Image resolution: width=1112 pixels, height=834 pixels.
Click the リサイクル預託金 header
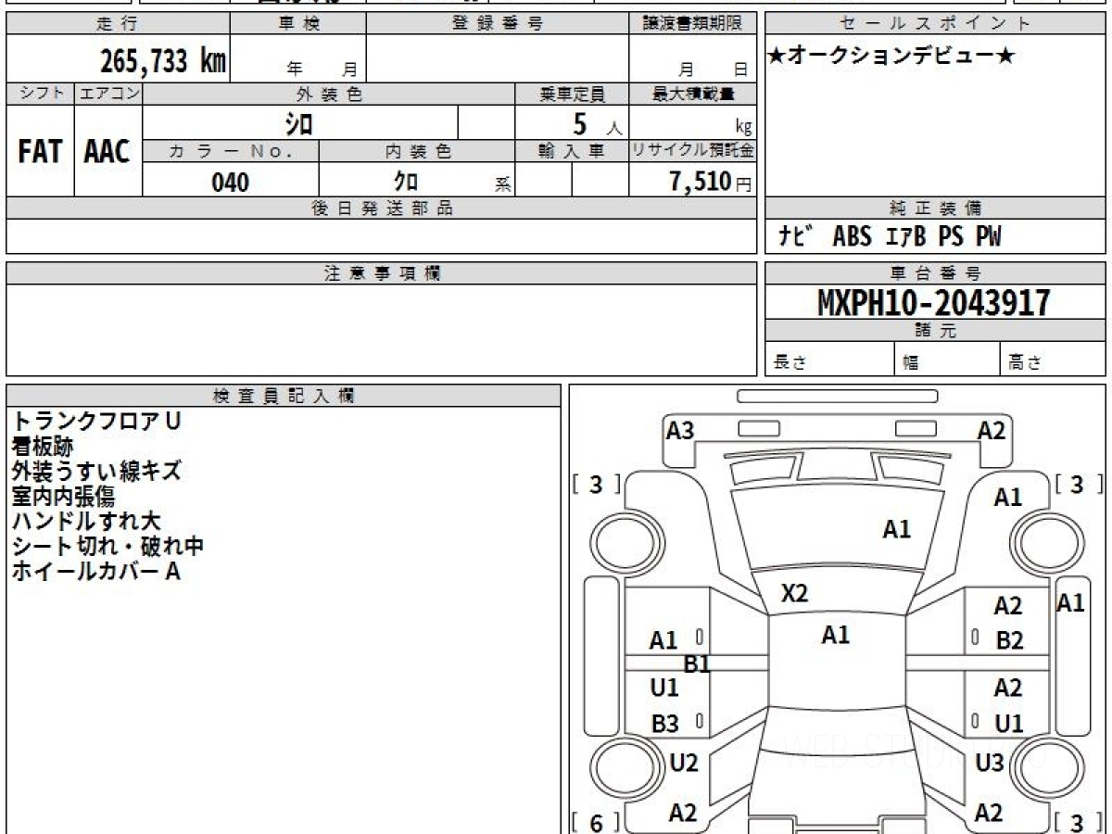(x=692, y=151)
